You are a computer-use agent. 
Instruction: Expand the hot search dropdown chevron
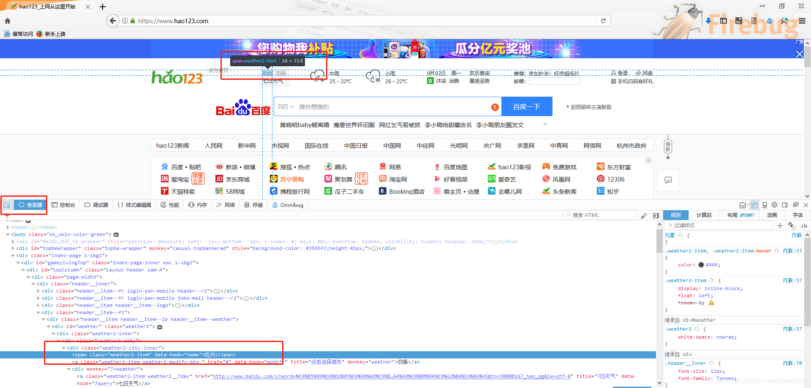click(545, 124)
